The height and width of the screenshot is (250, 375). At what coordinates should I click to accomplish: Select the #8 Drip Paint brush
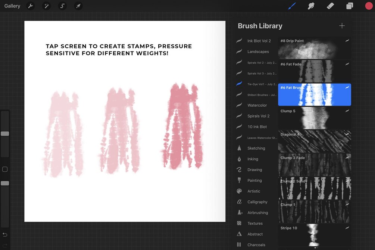pos(315,48)
